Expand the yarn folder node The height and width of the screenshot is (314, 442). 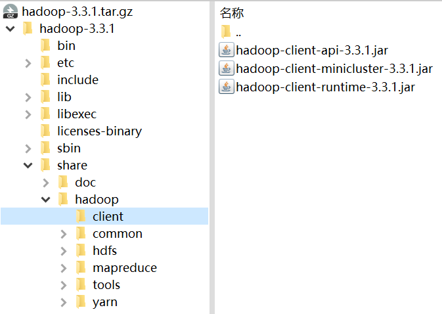point(64,302)
